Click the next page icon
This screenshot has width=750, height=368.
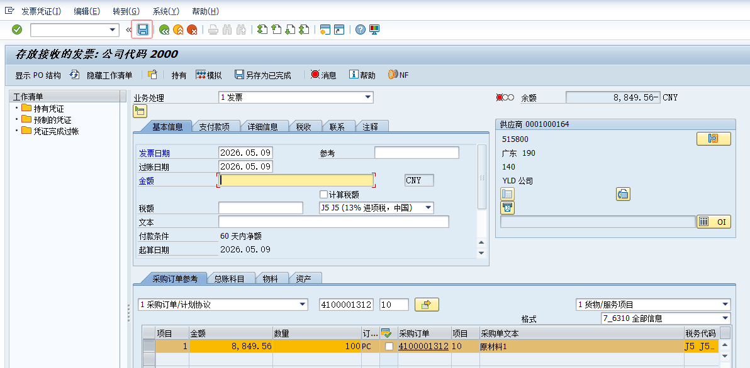(x=290, y=30)
